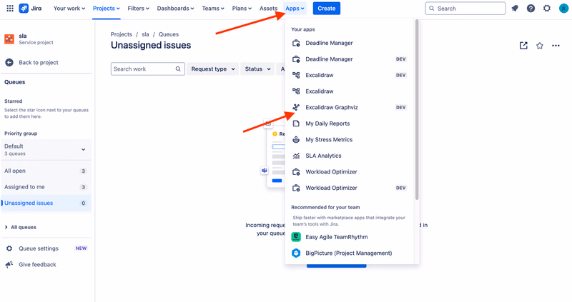Click Projects breadcrumb link
Screen dimensions: 572x302
[x=122, y=34]
